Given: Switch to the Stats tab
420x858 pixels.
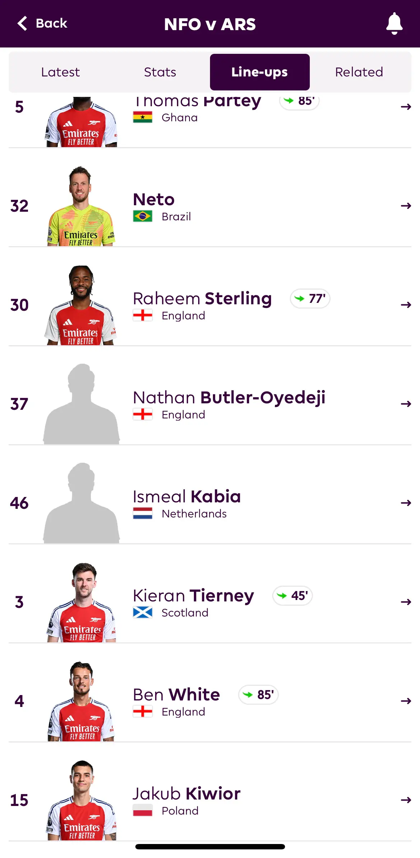Looking at the screenshot, I should coord(160,72).
